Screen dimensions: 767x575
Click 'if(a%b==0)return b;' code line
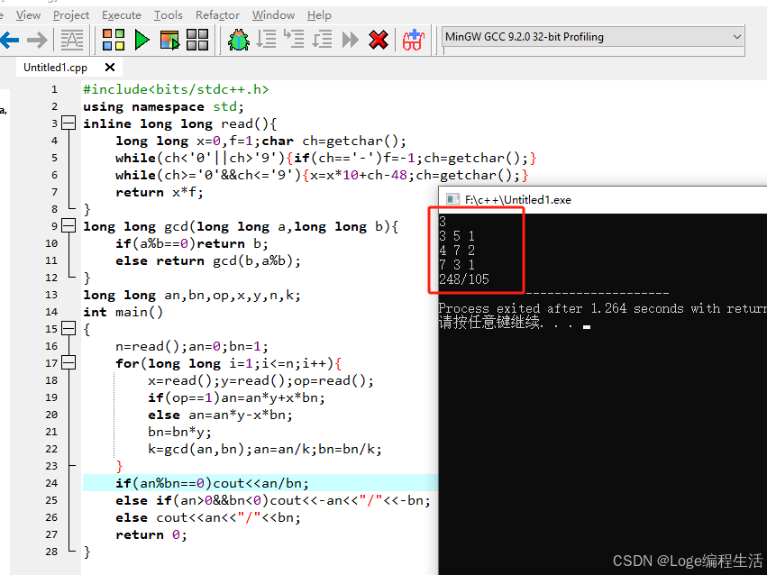tap(192, 243)
